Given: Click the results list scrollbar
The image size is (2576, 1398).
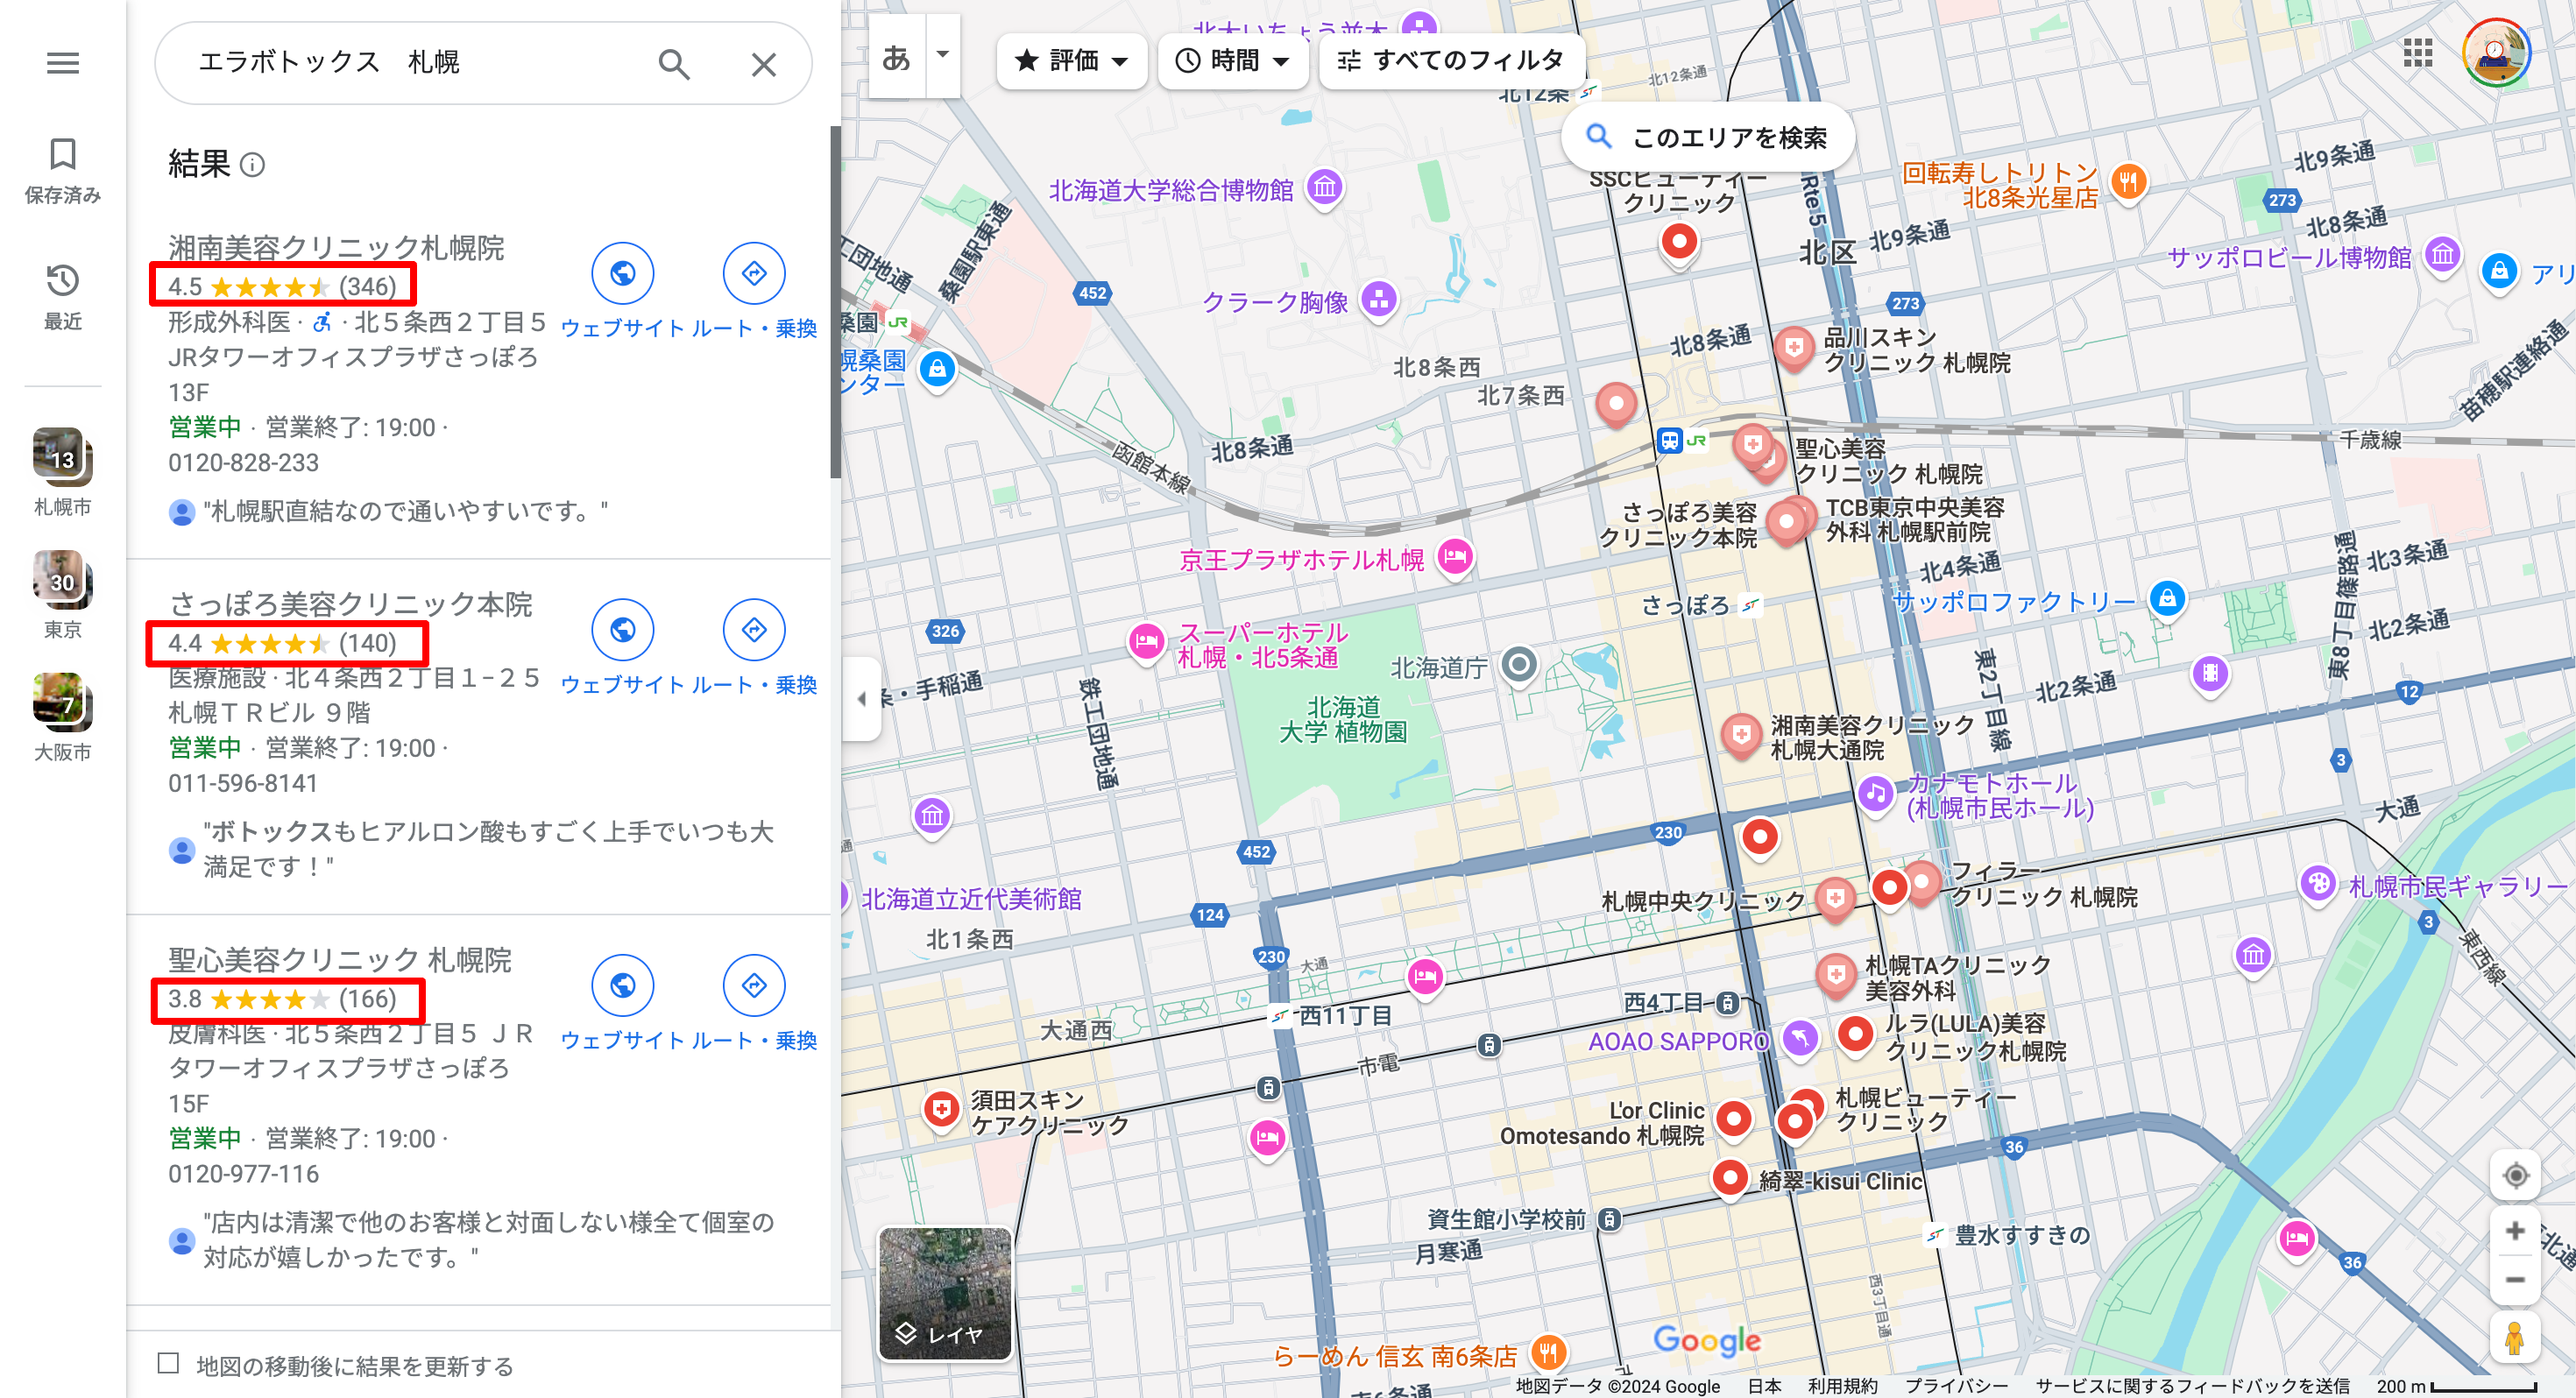Looking at the screenshot, I should [x=835, y=302].
